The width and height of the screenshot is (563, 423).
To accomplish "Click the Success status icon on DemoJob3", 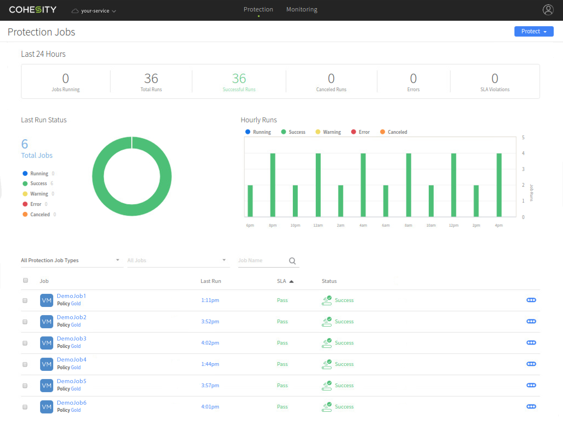I will coord(327,342).
